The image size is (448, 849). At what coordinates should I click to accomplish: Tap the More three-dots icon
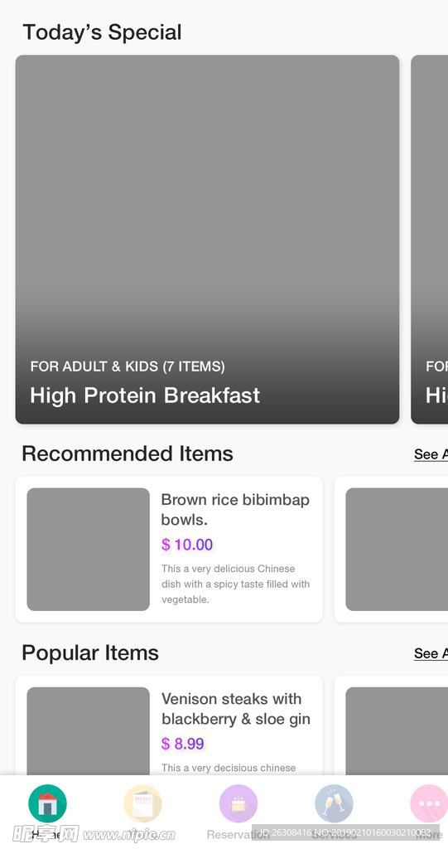pyautogui.click(x=429, y=803)
